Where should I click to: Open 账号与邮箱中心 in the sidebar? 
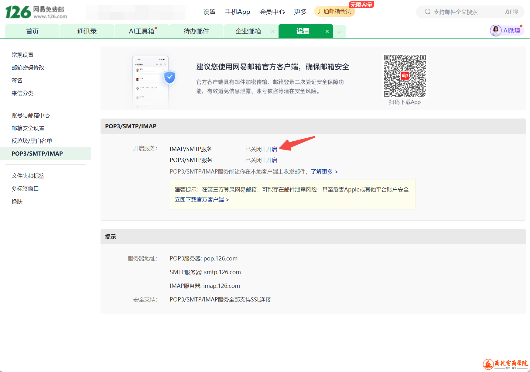(31, 115)
